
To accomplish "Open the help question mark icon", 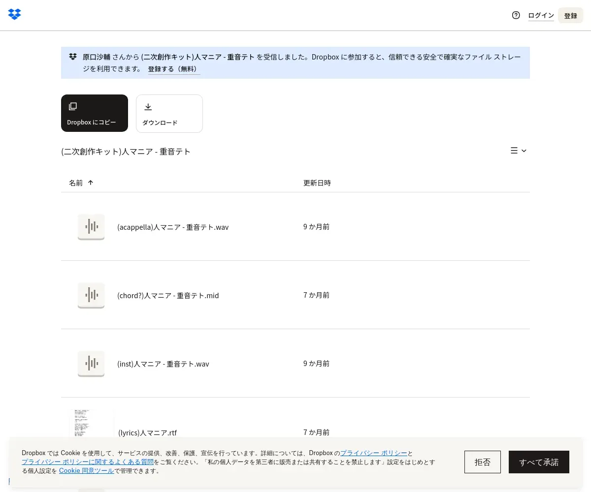I will click(x=516, y=15).
